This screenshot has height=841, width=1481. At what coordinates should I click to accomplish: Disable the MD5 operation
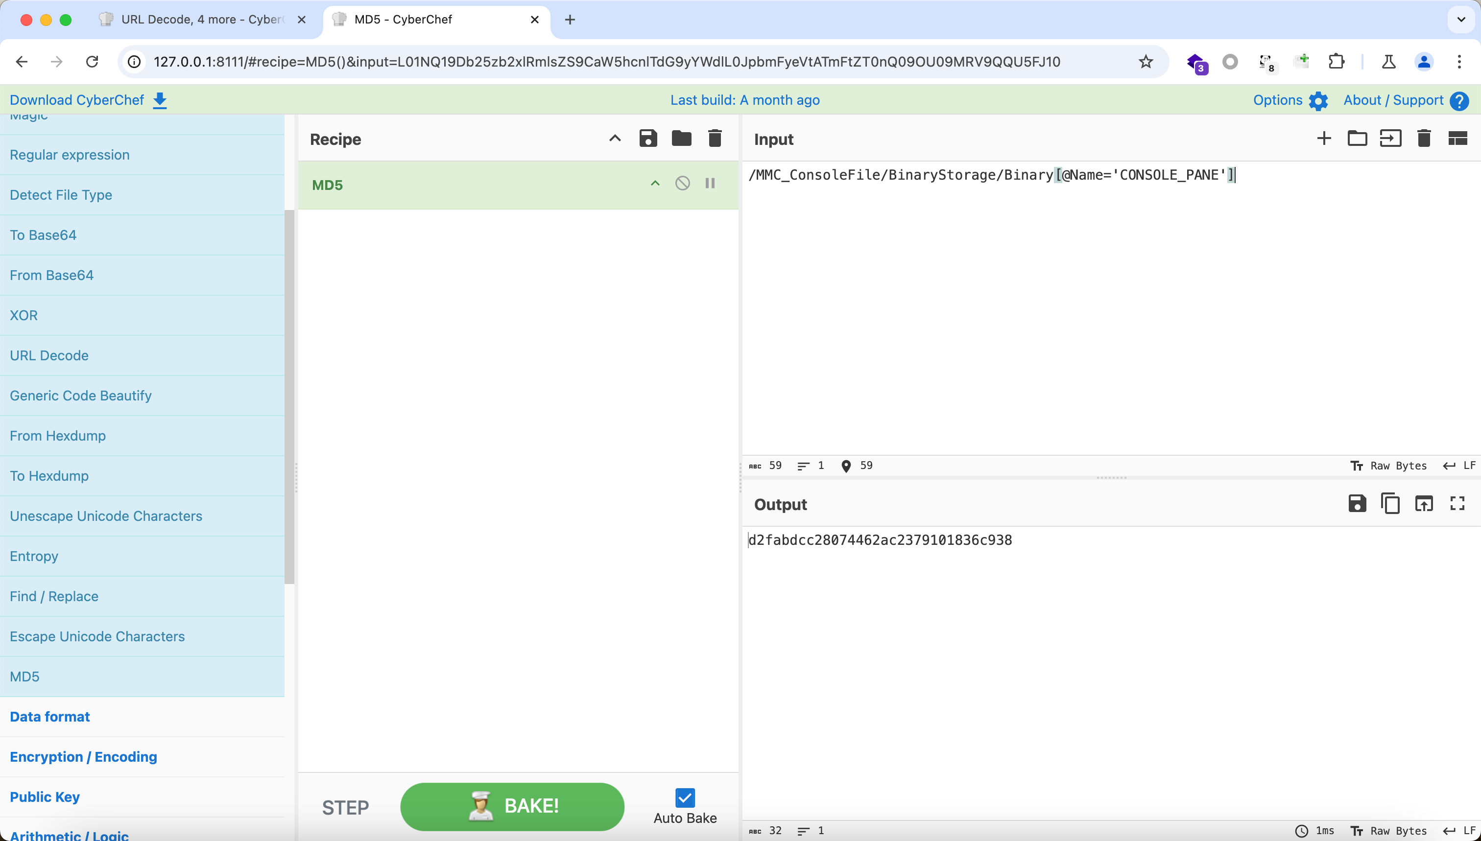pyautogui.click(x=682, y=184)
